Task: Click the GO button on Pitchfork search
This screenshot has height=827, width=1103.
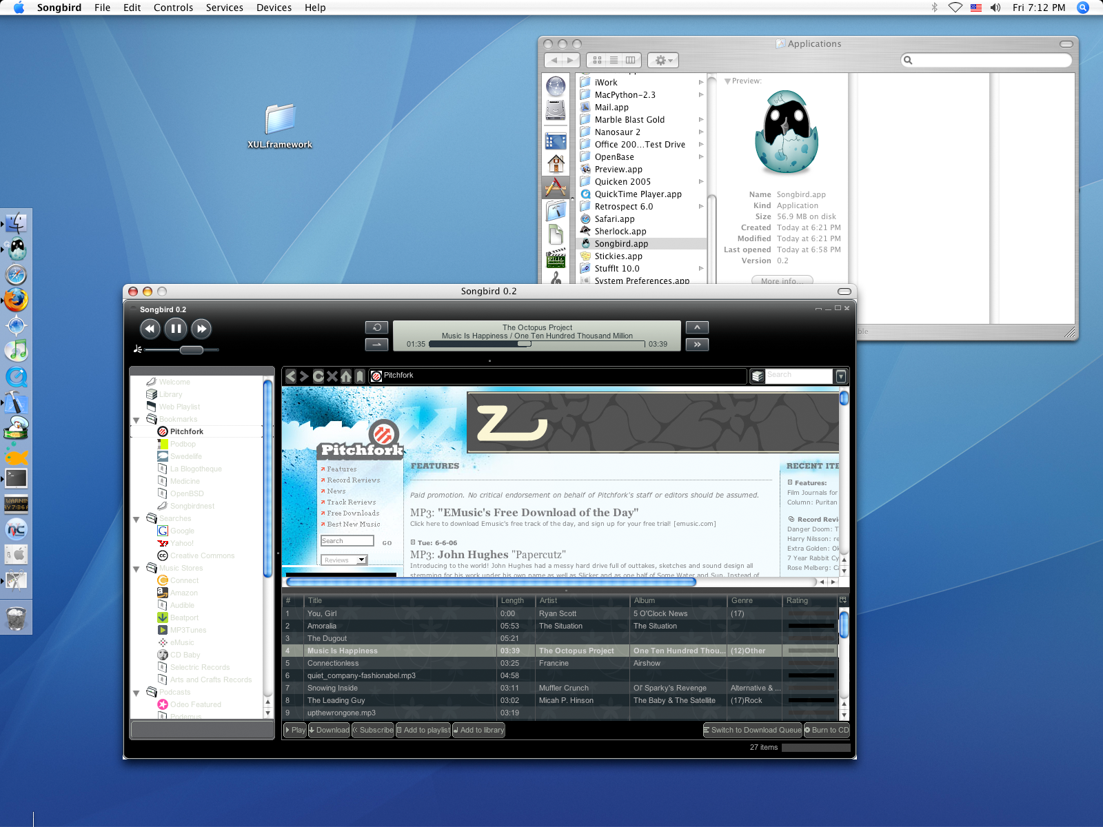Action: (387, 543)
